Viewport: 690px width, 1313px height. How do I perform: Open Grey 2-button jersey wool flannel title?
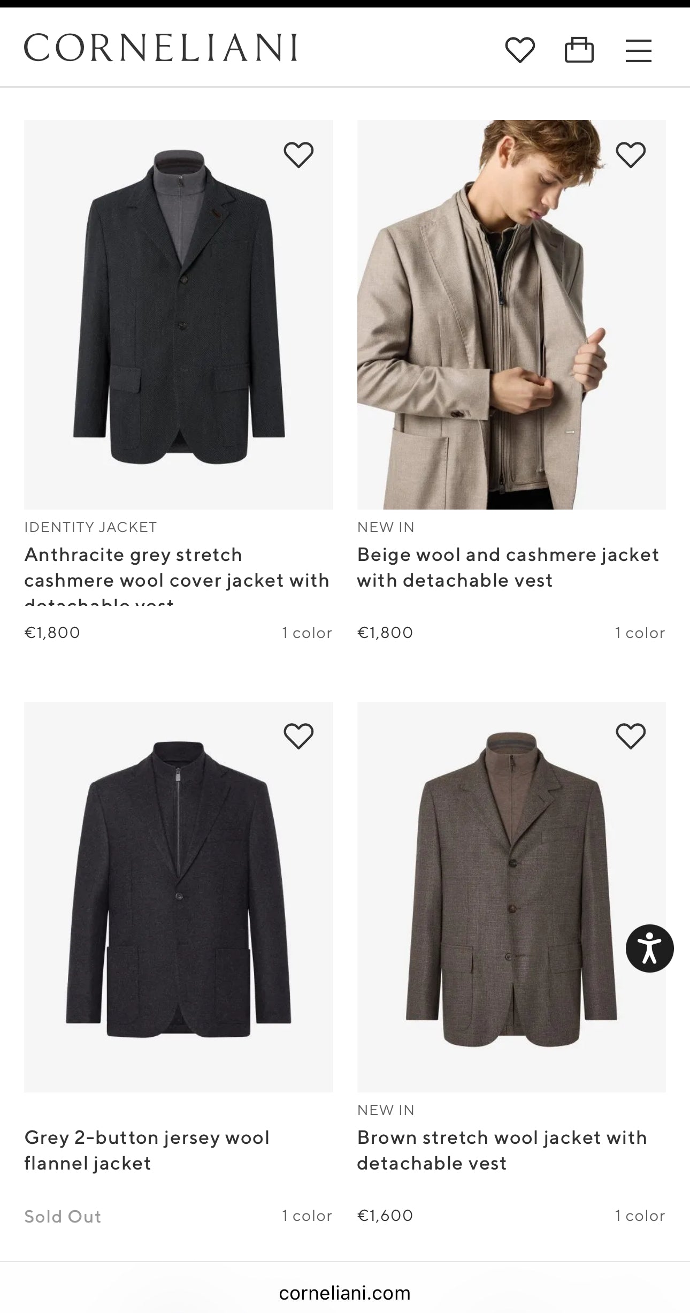coord(147,1150)
